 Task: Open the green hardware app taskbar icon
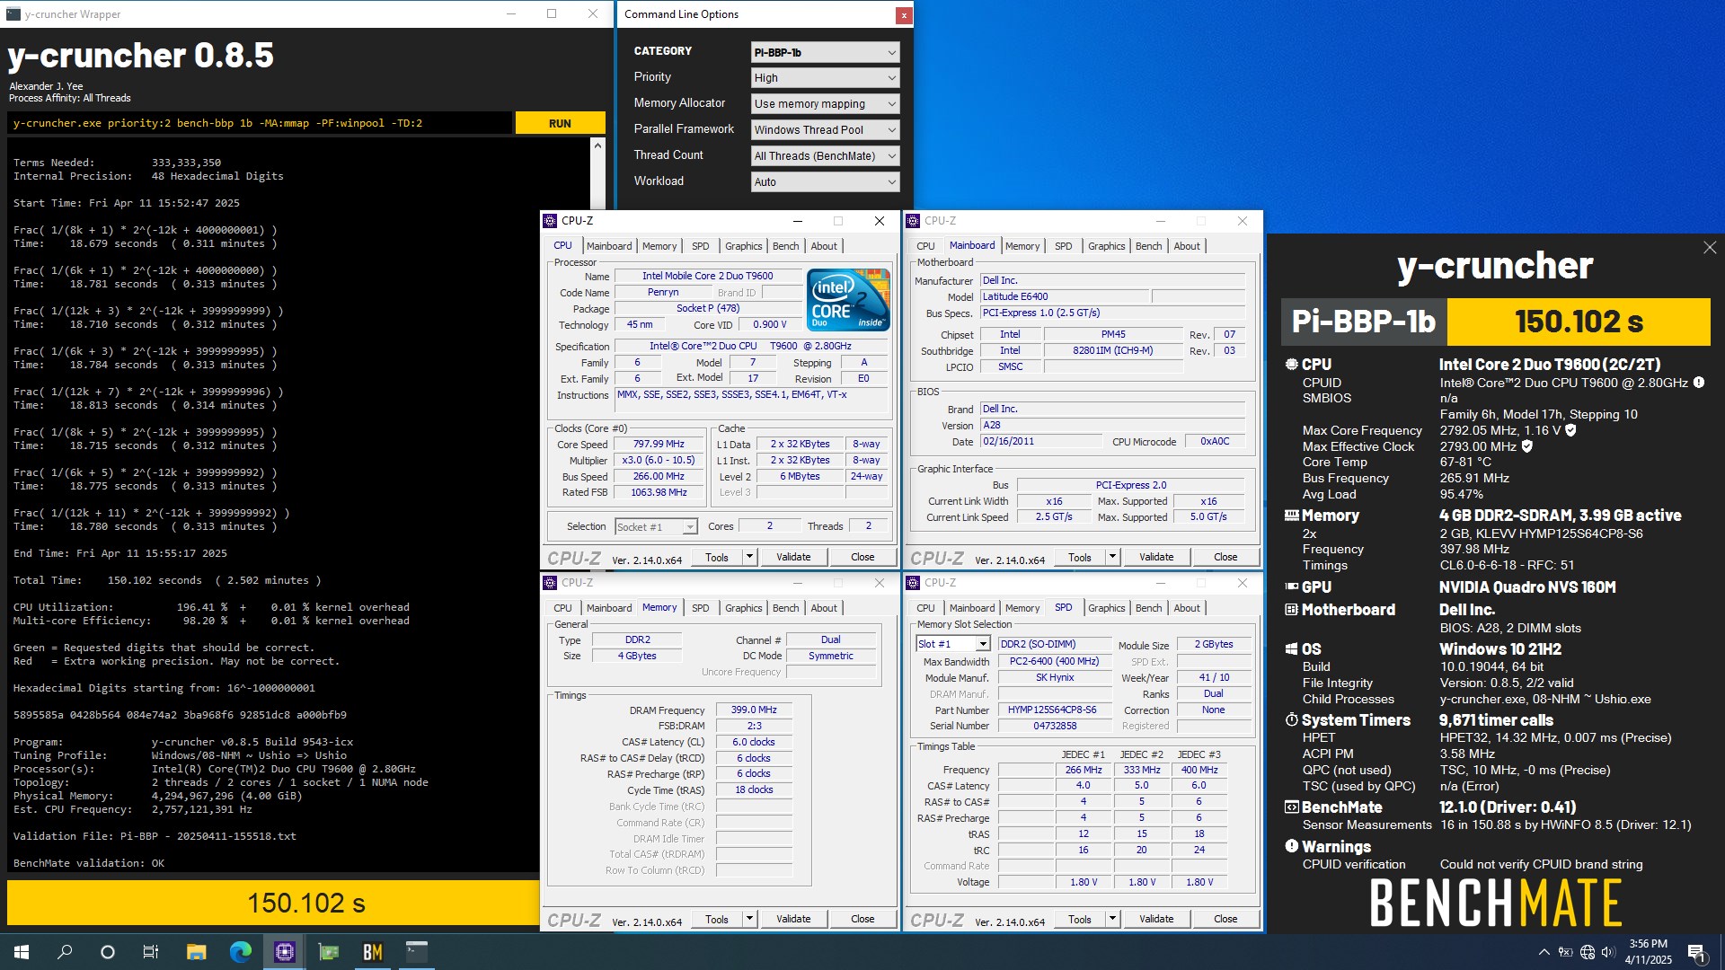tap(329, 952)
